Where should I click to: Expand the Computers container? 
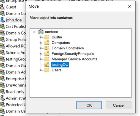coord(41,43)
